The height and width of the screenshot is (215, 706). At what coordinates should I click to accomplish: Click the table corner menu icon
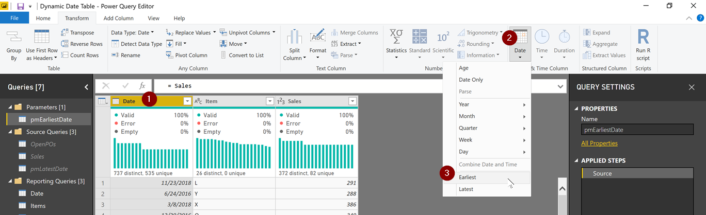[103, 101]
